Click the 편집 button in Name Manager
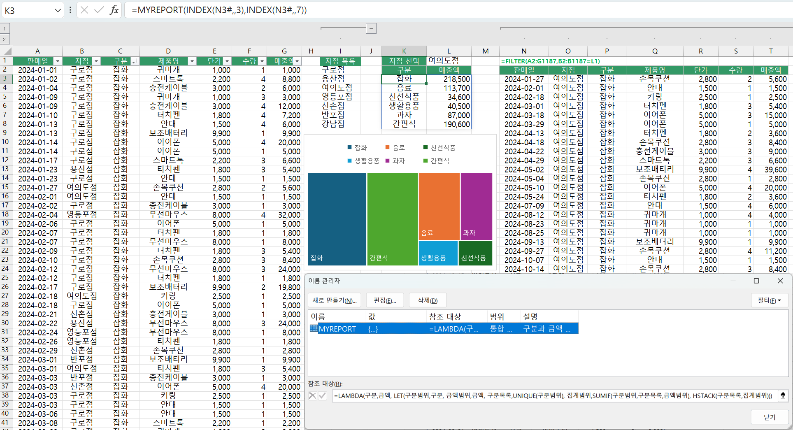Viewport: 793px width, 430px height. click(385, 300)
